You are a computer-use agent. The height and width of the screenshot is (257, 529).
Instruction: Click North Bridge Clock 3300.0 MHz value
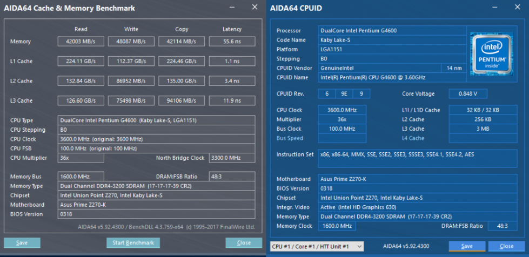pos(232,158)
